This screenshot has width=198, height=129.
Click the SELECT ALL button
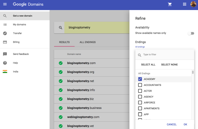click(148, 65)
